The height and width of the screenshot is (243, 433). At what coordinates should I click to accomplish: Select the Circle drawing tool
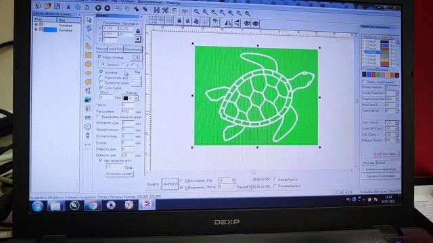point(89,64)
